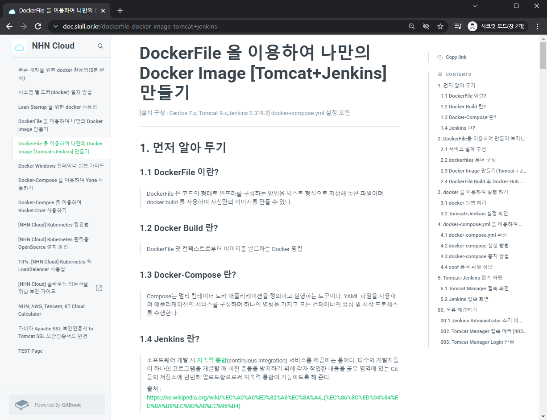Click the 'Powered By GitBook' button

pyautogui.click(x=57, y=405)
